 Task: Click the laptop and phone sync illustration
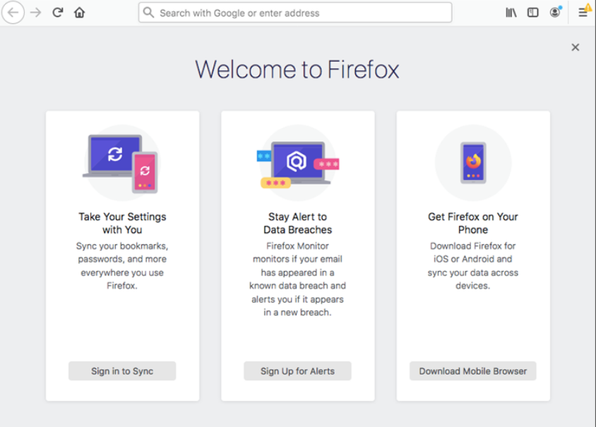coord(121,163)
